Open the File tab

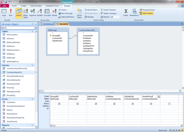5,6
